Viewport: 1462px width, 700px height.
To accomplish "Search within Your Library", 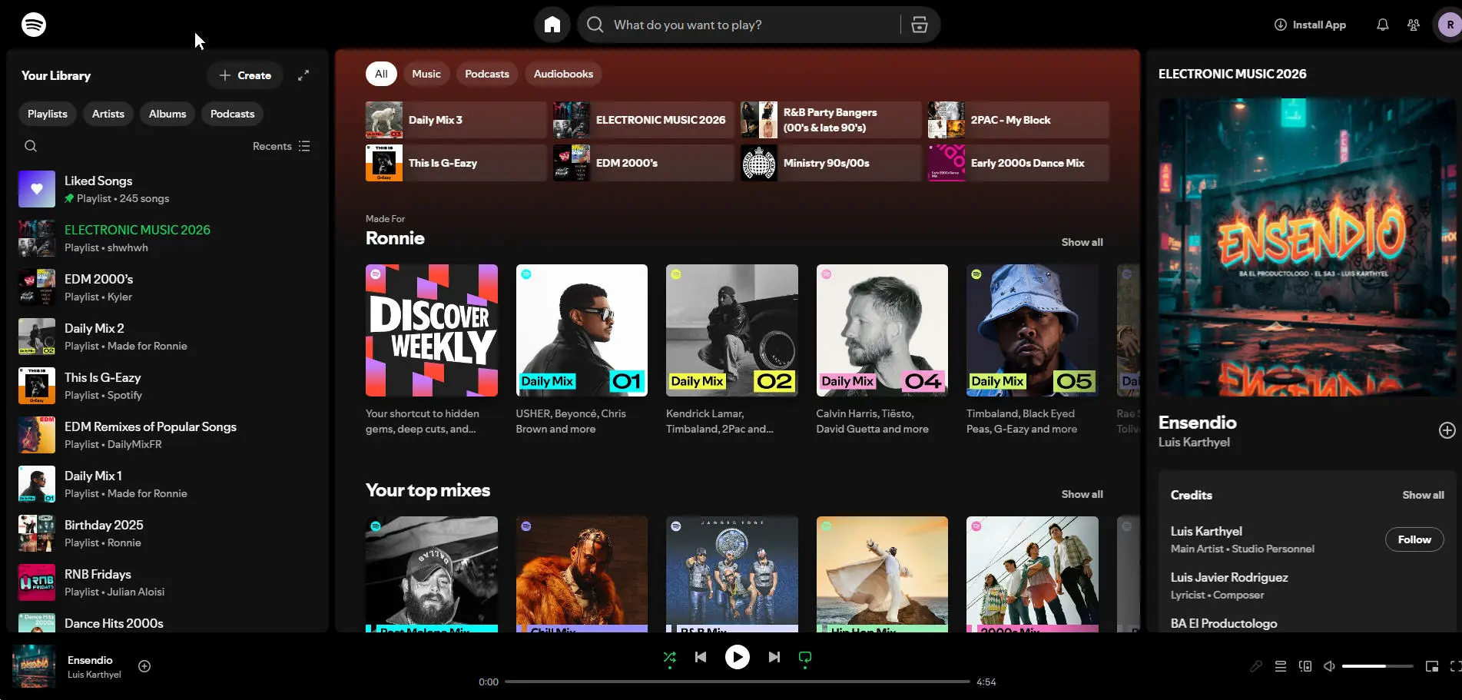I will tap(31, 146).
